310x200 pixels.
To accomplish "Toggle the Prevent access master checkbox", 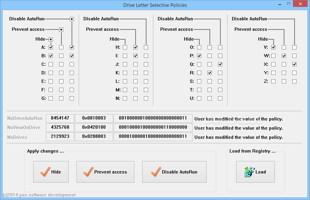I will [61, 29].
